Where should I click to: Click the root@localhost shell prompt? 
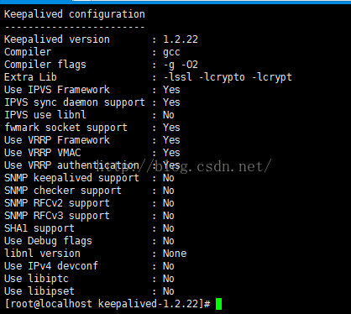pos(107,304)
